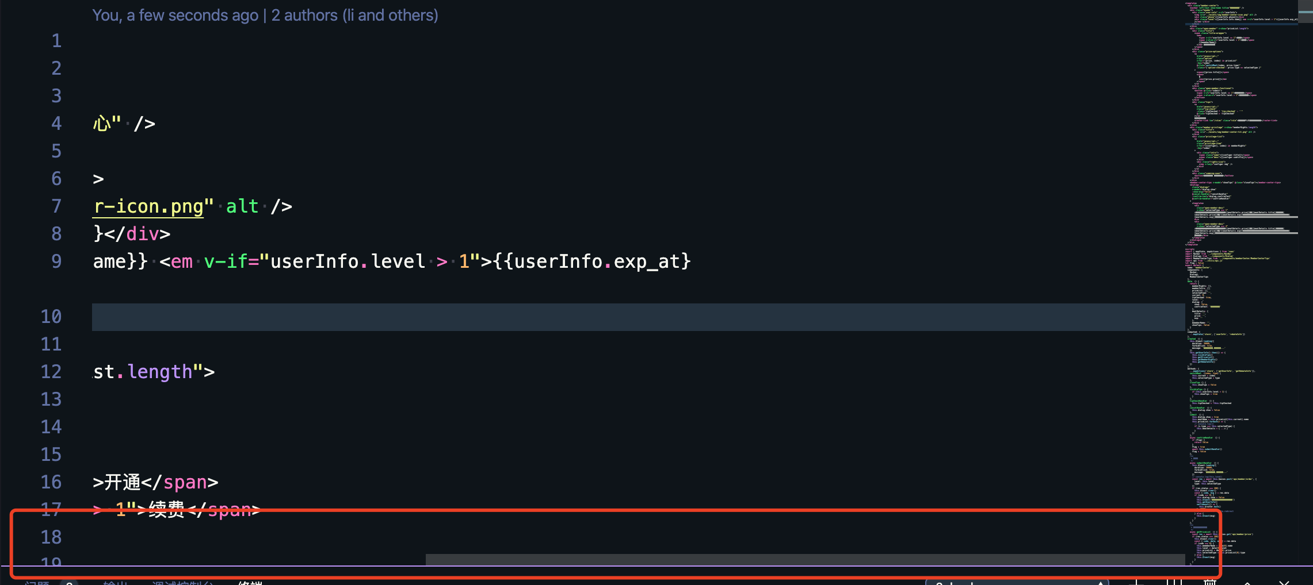This screenshot has height=585, width=1313.
Task: Click the error count badge next to 问题
Action: [70, 583]
